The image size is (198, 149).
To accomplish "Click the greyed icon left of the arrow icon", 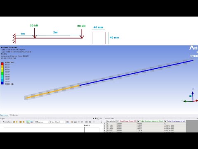I will coord(79,122).
